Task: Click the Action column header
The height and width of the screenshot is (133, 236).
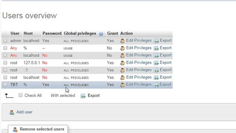Action: pyautogui.click(x=126, y=33)
